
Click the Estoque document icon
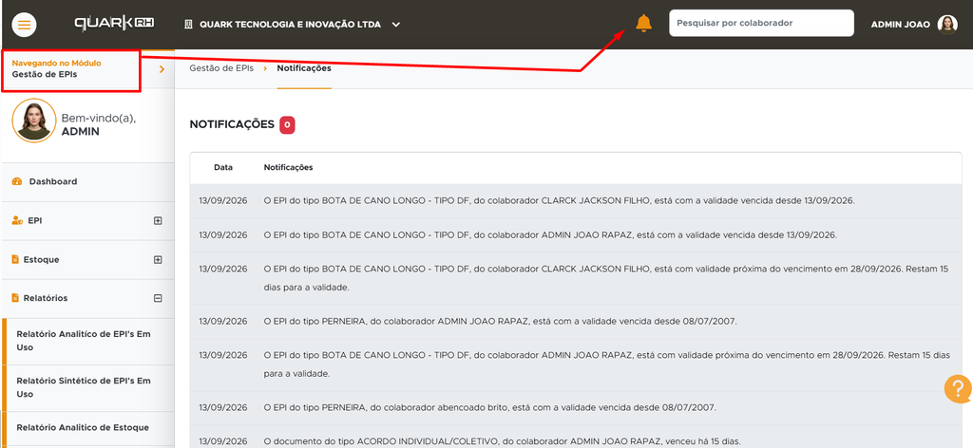15,260
